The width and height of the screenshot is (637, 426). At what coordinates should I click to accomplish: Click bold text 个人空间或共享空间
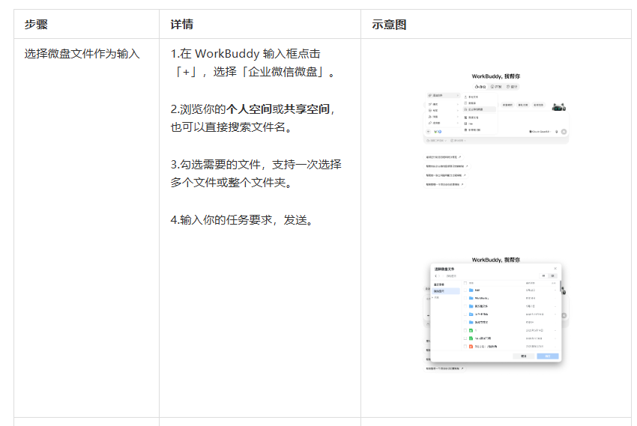[x=277, y=109]
